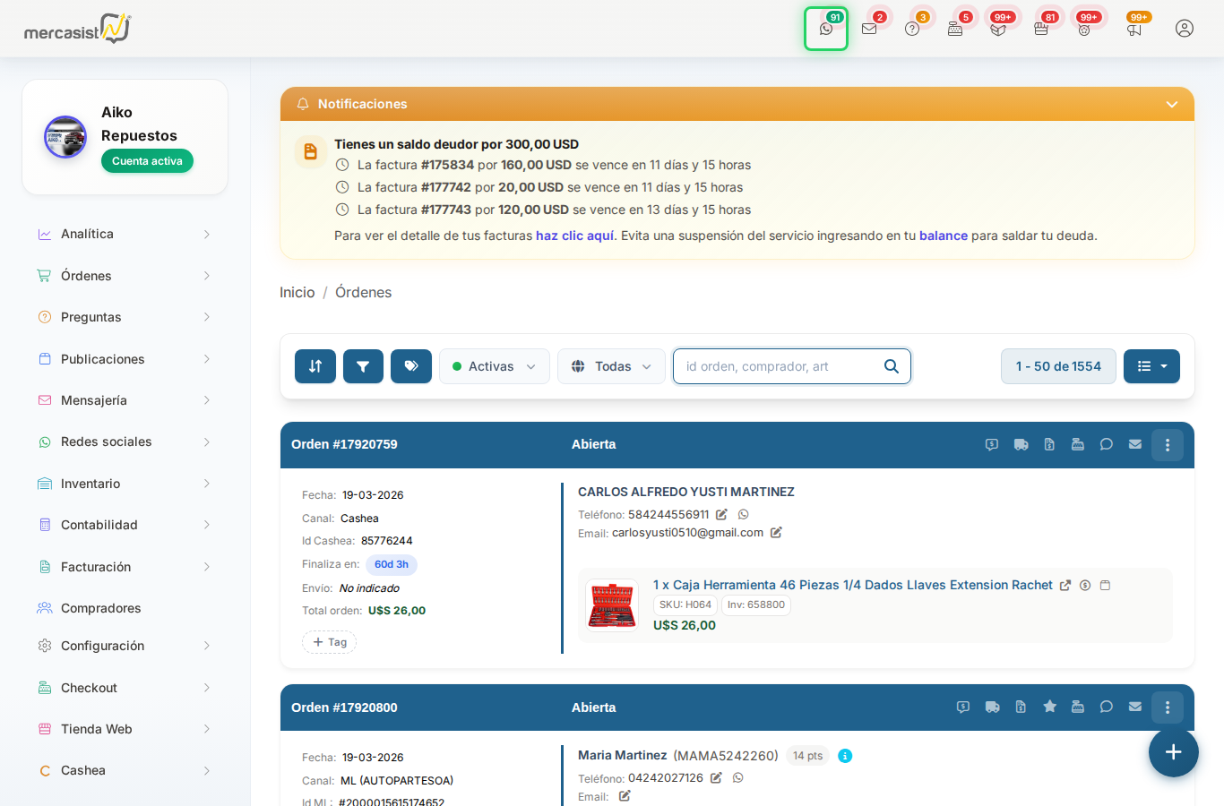This screenshot has height=806, width=1224.
Task: Open the megaphone announcements icon
Action: 1134,29
